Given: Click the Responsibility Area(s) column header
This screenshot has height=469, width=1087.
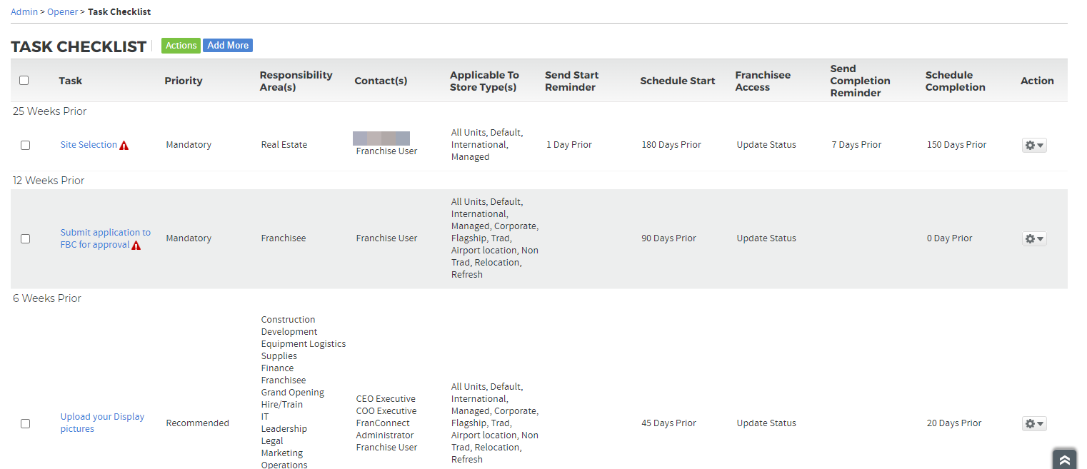Looking at the screenshot, I should [x=296, y=81].
